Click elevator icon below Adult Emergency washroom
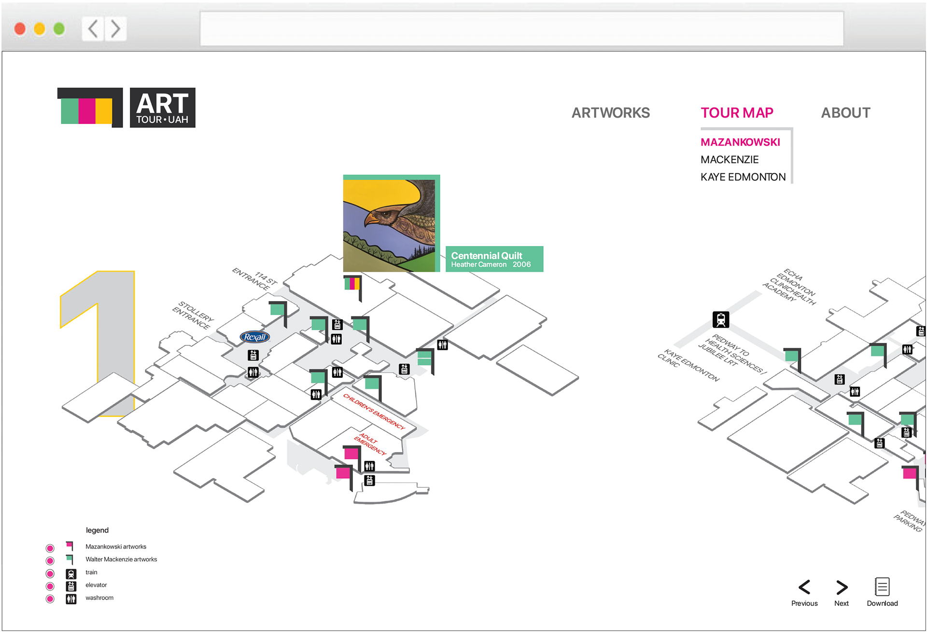Image resolution: width=927 pixels, height=632 pixels. click(x=369, y=481)
